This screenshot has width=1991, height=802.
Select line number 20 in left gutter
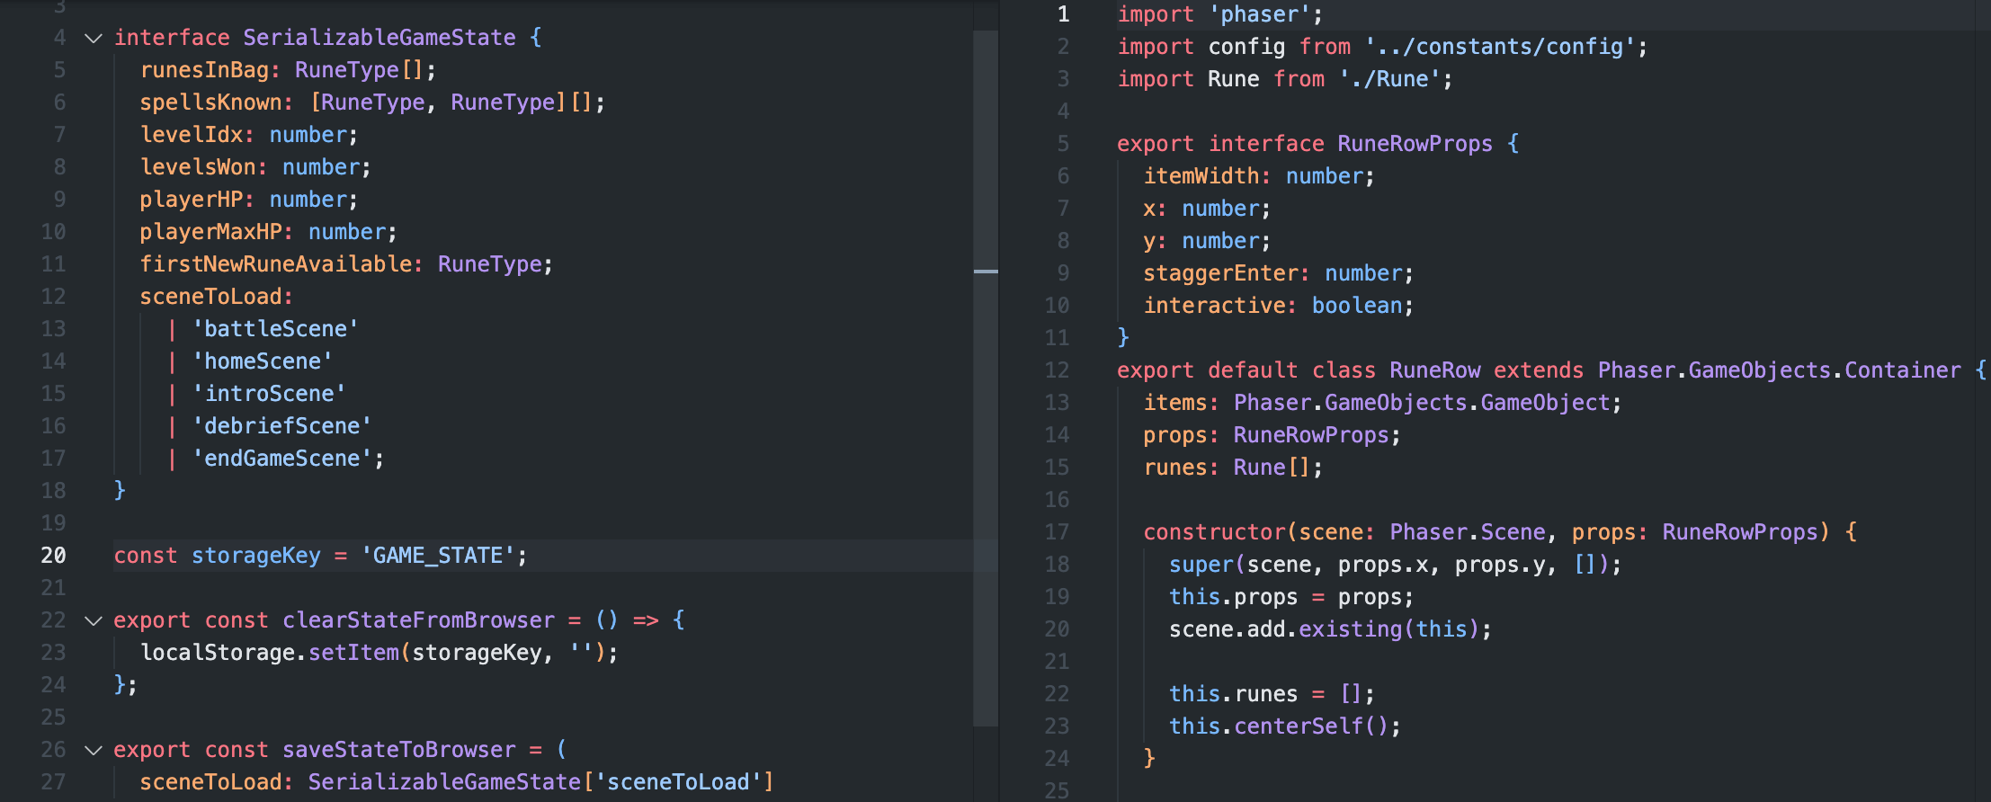coord(53,556)
